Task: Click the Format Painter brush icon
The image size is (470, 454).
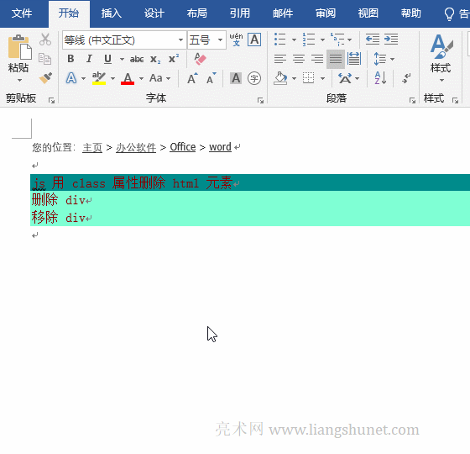Action: pyautogui.click(x=45, y=78)
